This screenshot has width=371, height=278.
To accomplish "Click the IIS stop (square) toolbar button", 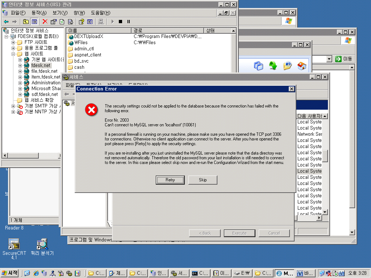I will pos(120,22).
